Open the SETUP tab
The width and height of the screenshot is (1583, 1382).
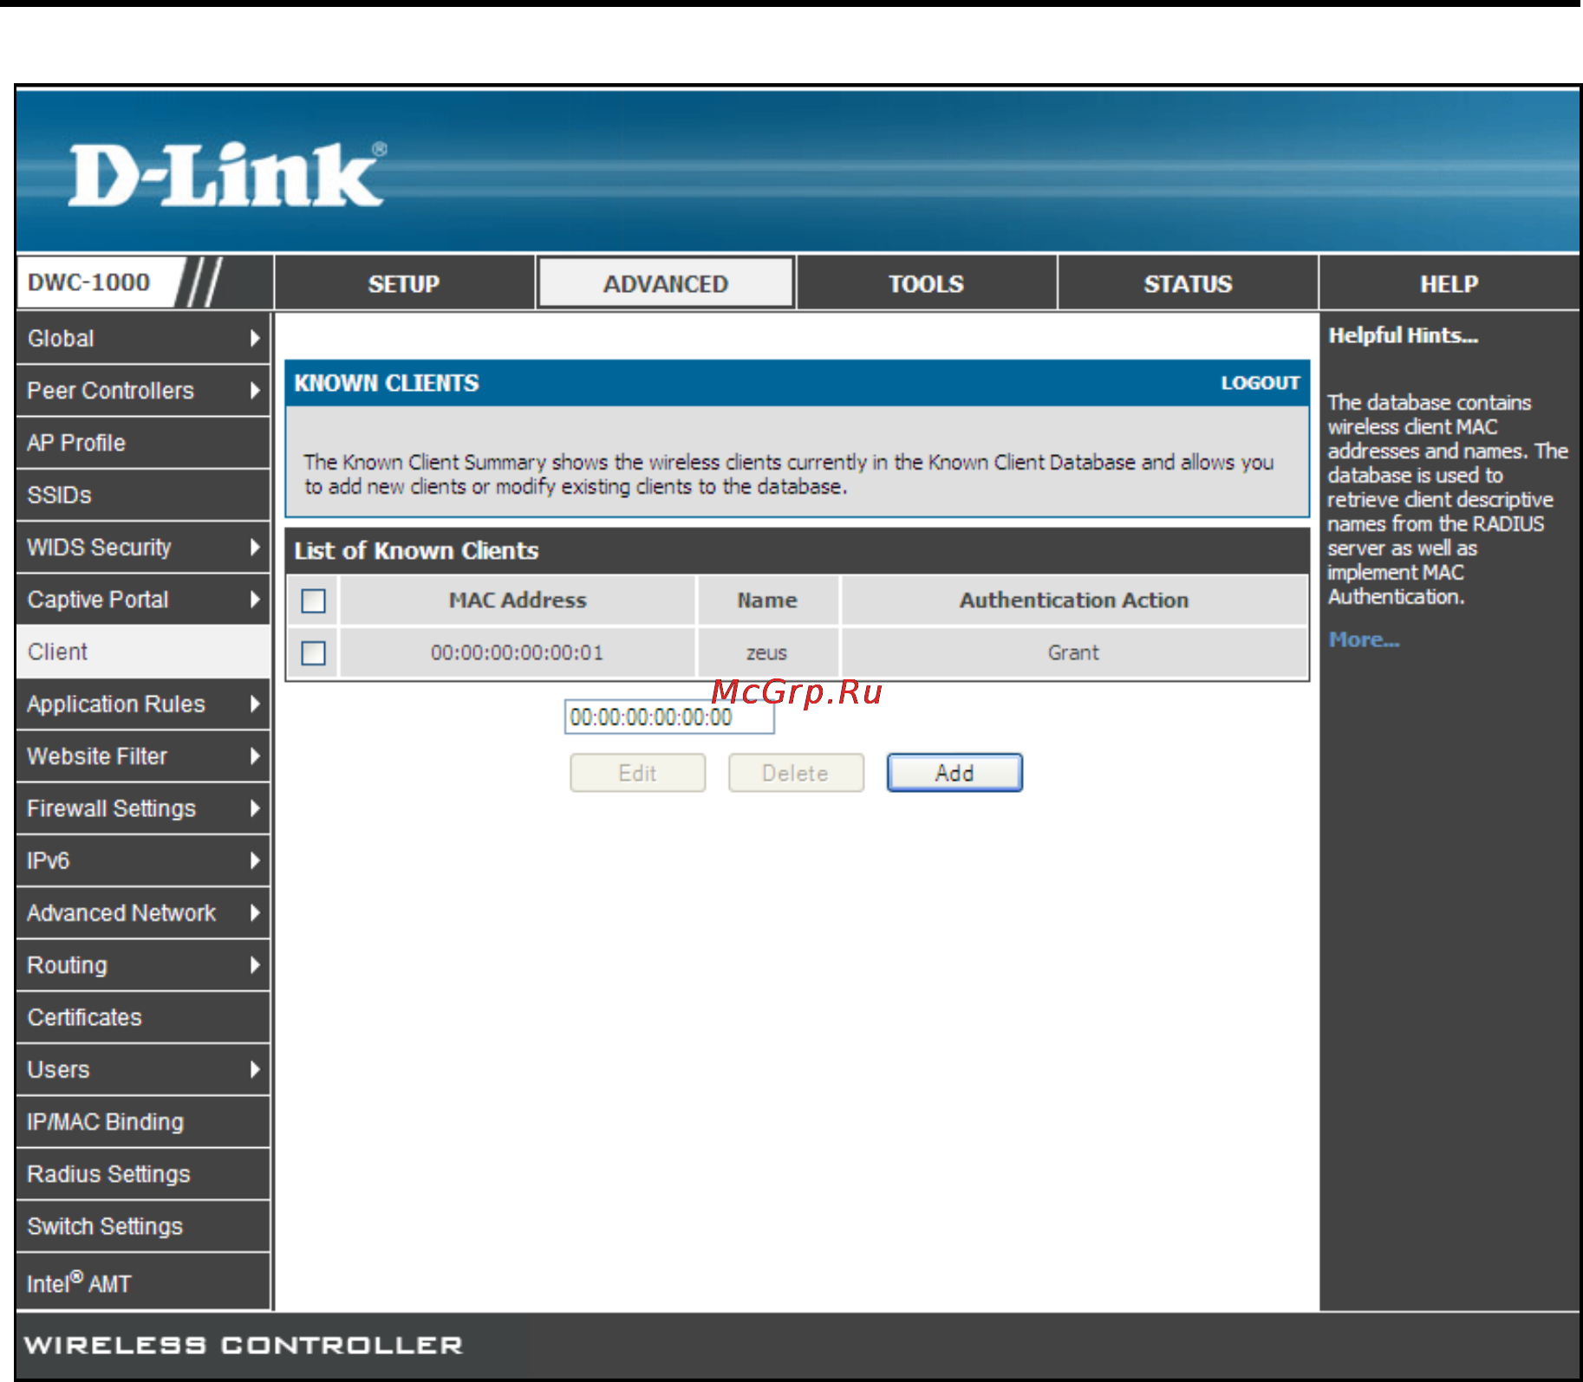(404, 283)
